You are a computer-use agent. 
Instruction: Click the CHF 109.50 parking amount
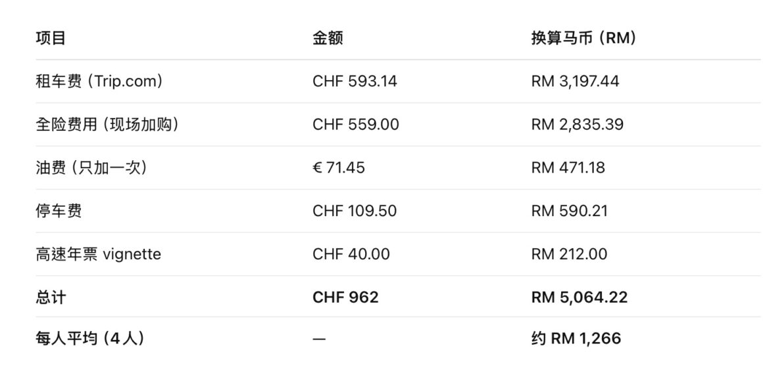coord(355,211)
